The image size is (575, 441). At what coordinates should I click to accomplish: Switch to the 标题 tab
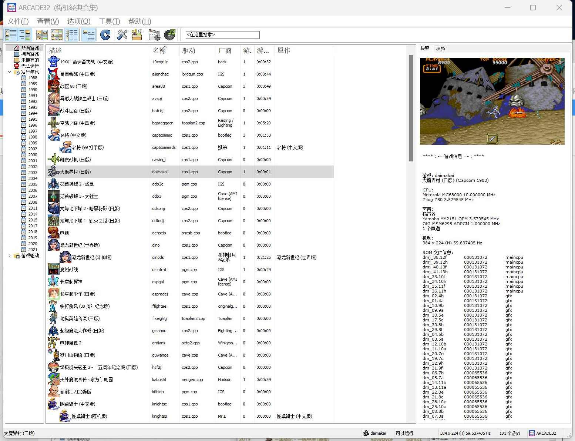tap(440, 49)
